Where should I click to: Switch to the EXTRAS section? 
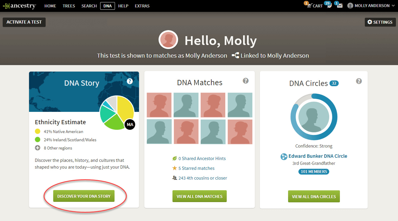click(x=142, y=6)
